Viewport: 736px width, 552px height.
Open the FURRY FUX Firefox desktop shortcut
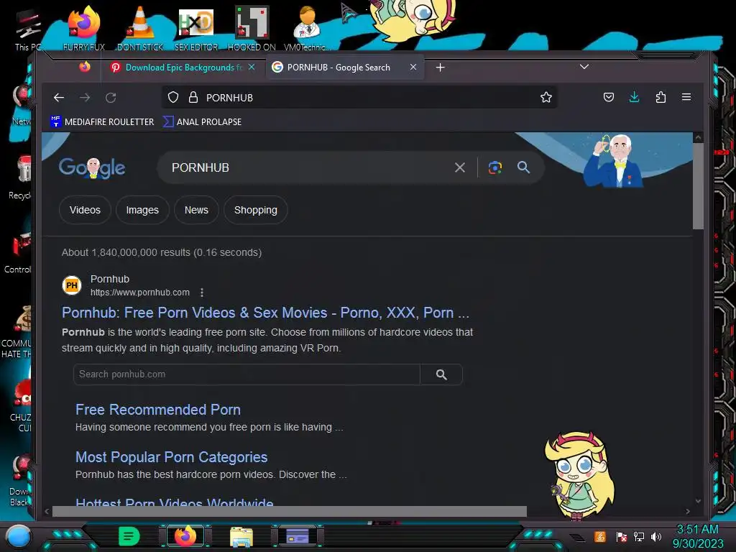coord(84,28)
